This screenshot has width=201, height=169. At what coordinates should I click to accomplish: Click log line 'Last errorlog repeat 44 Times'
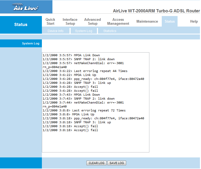pos(85,71)
